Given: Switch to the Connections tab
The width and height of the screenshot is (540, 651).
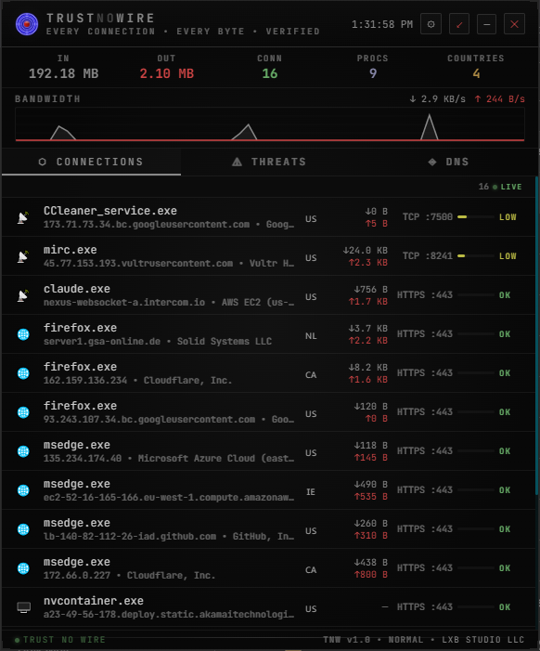Looking at the screenshot, I should (x=91, y=162).
